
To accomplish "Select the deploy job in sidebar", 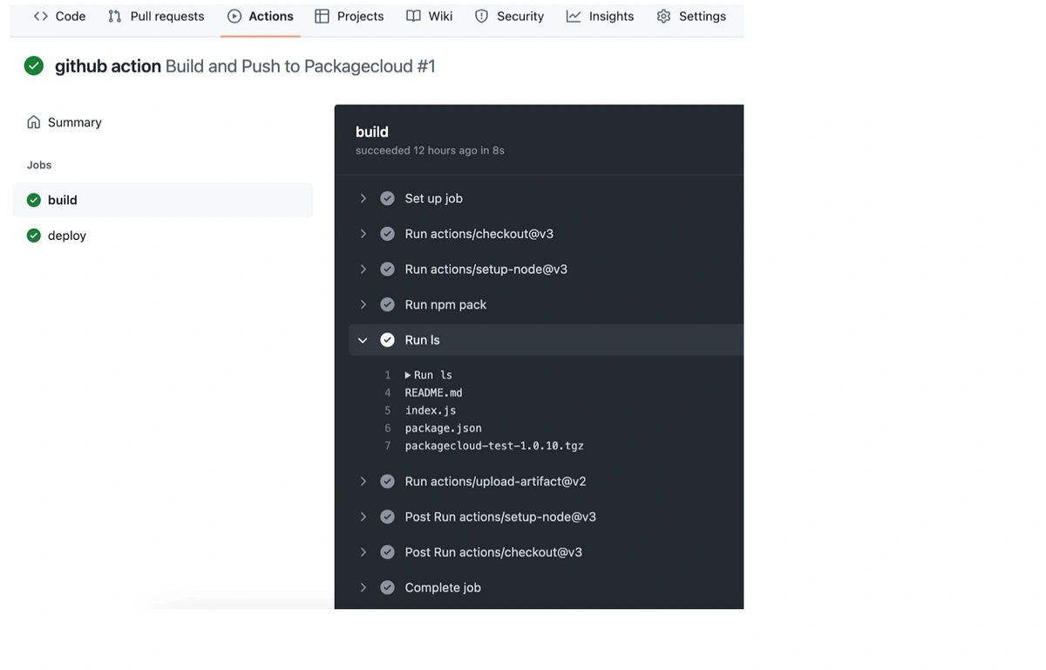I will pyautogui.click(x=67, y=236).
